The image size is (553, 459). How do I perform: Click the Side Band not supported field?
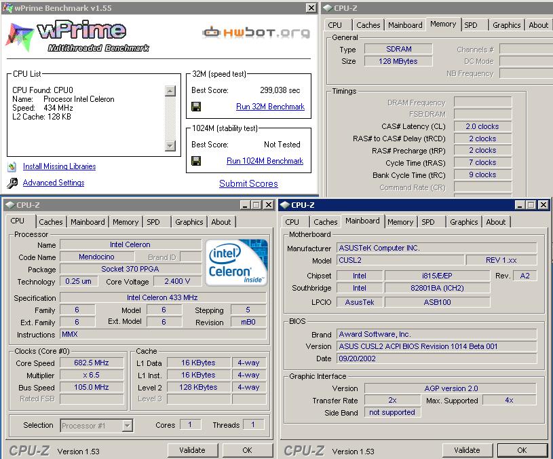pyautogui.click(x=392, y=412)
